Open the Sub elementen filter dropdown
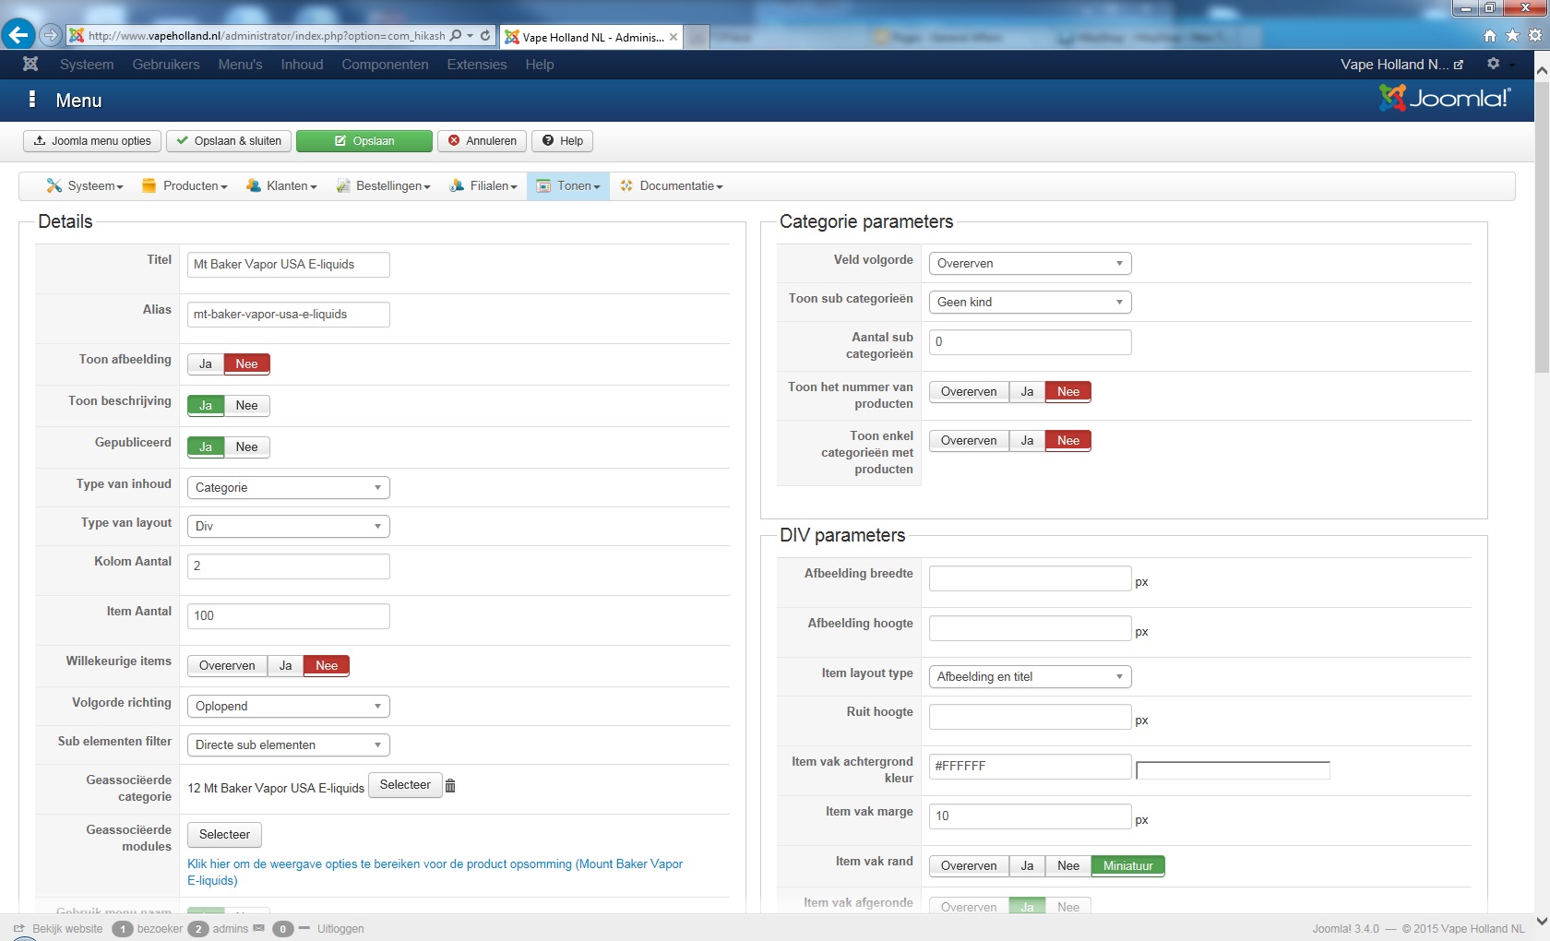The image size is (1550, 941). (289, 744)
